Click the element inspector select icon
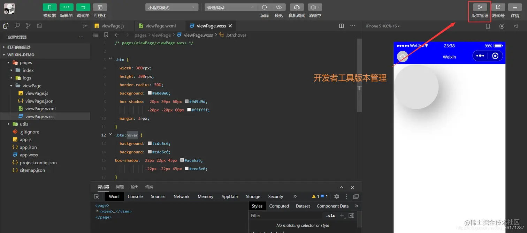Viewport: 527px width, 233px height. tap(97, 196)
